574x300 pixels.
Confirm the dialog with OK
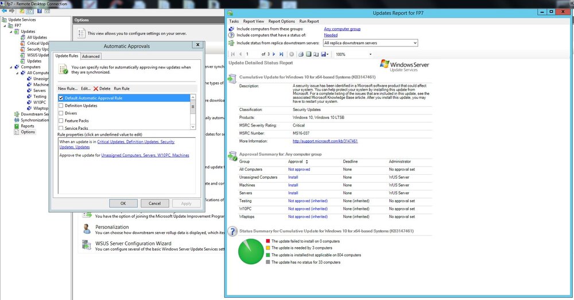pos(123,203)
